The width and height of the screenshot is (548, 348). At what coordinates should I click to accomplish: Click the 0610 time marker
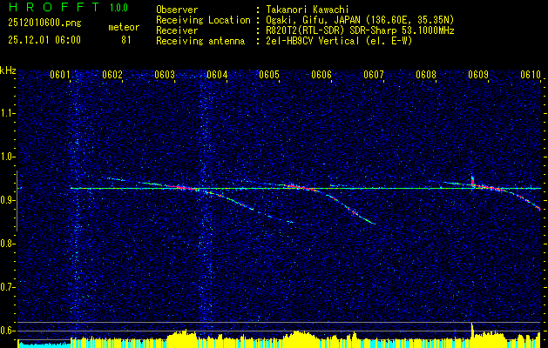531,75
